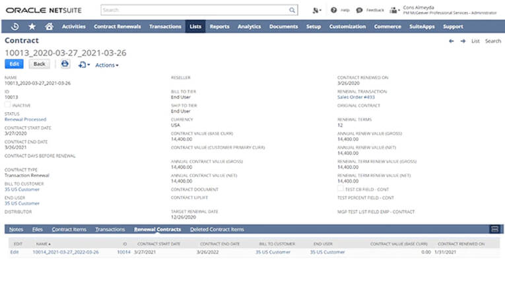505x297 pixels.
Task: Click the sublist layout icon at tab bar right
Action: coord(494,229)
